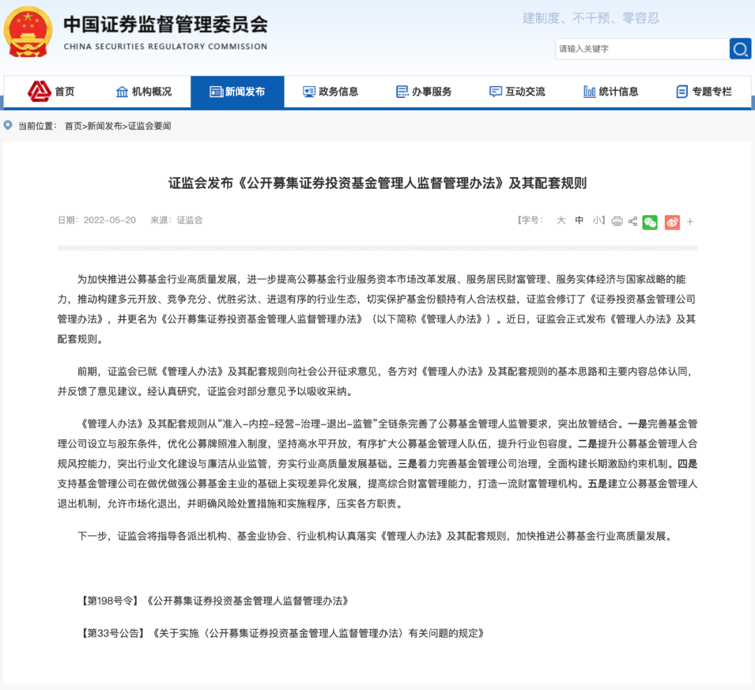Click the red triangle home icon
Viewport: 755px width, 690px height.
click(x=39, y=91)
